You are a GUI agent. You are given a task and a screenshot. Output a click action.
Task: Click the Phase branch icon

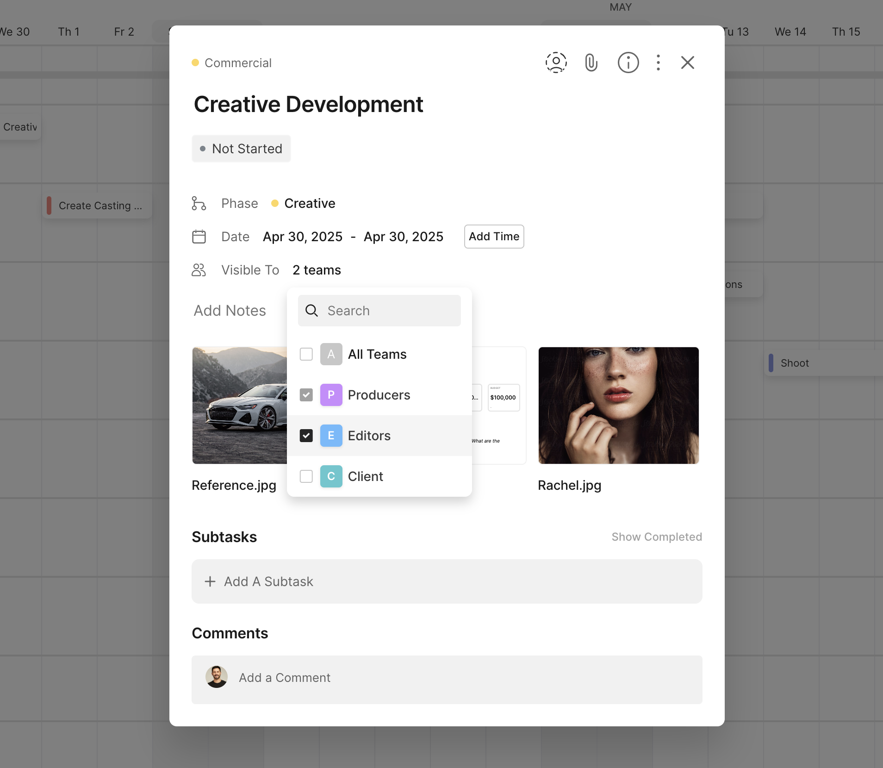[199, 203]
